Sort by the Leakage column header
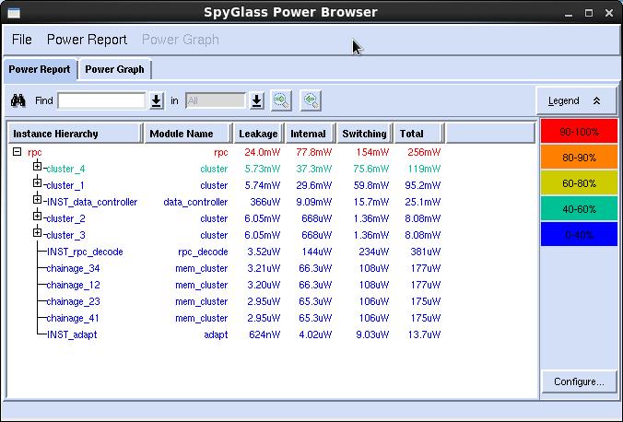The image size is (623, 422). click(257, 134)
